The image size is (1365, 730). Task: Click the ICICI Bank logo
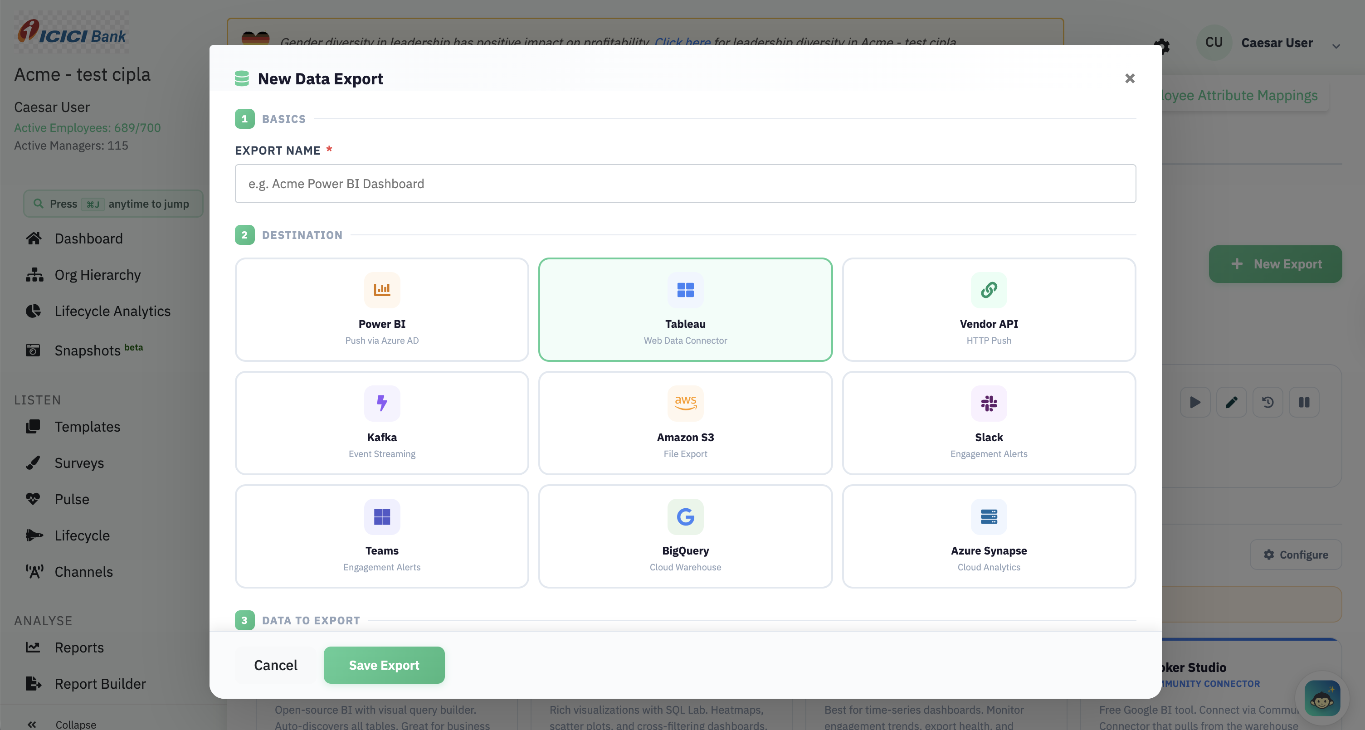click(72, 32)
